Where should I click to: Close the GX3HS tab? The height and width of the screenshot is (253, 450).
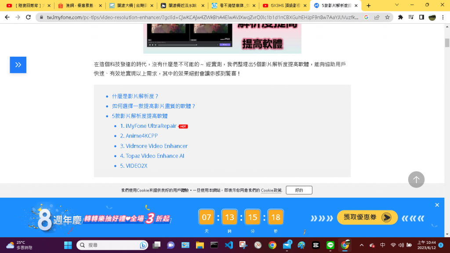pos(305,5)
